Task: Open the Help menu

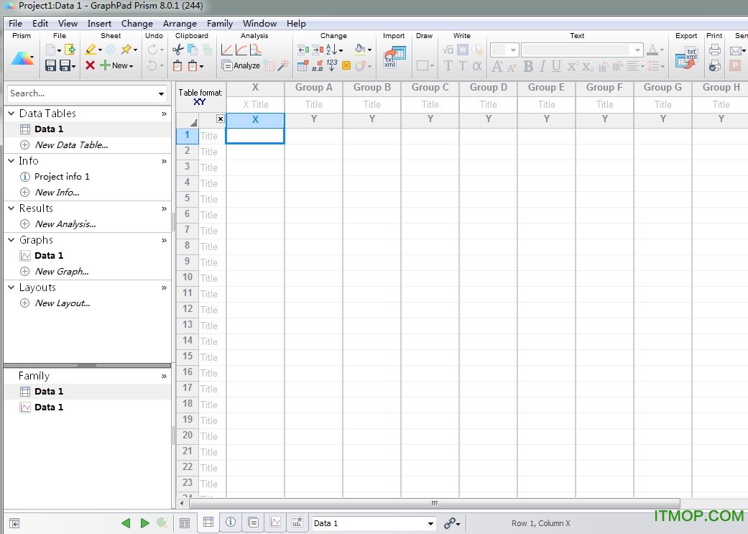Action: tap(296, 24)
